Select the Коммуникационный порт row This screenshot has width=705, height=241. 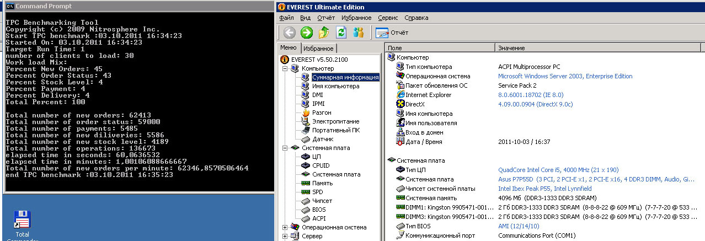click(545, 235)
